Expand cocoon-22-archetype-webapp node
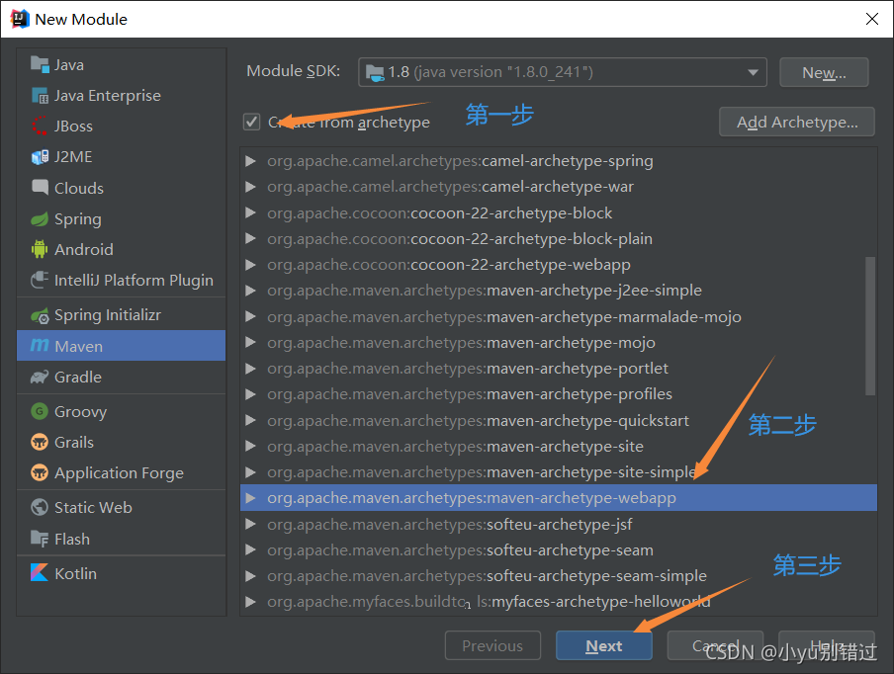The height and width of the screenshot is (674, 894). [250, 264]
